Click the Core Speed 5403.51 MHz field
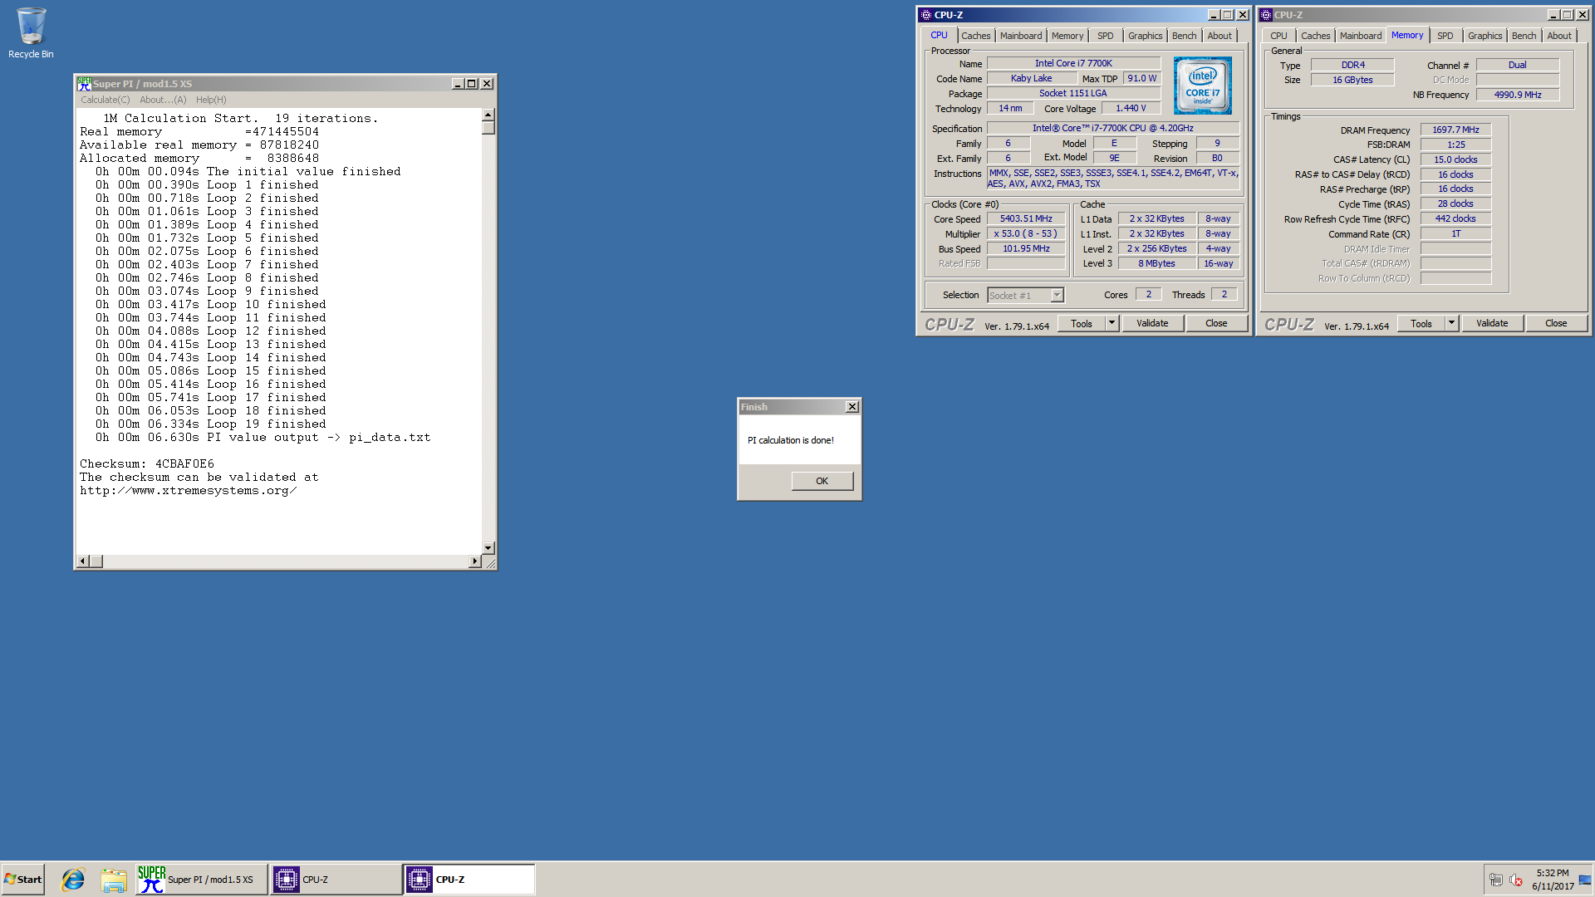Image resolution: width=1595 pixels, height=897 pixels. pos(1026,219)
